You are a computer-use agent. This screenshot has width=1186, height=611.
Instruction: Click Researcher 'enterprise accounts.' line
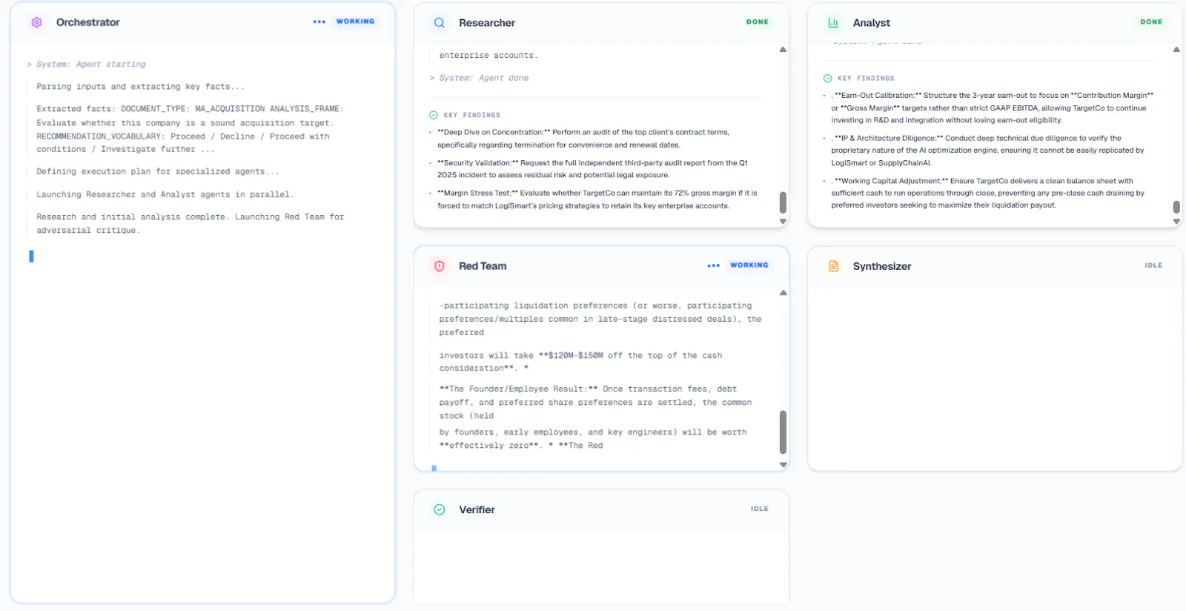point(488,56)
